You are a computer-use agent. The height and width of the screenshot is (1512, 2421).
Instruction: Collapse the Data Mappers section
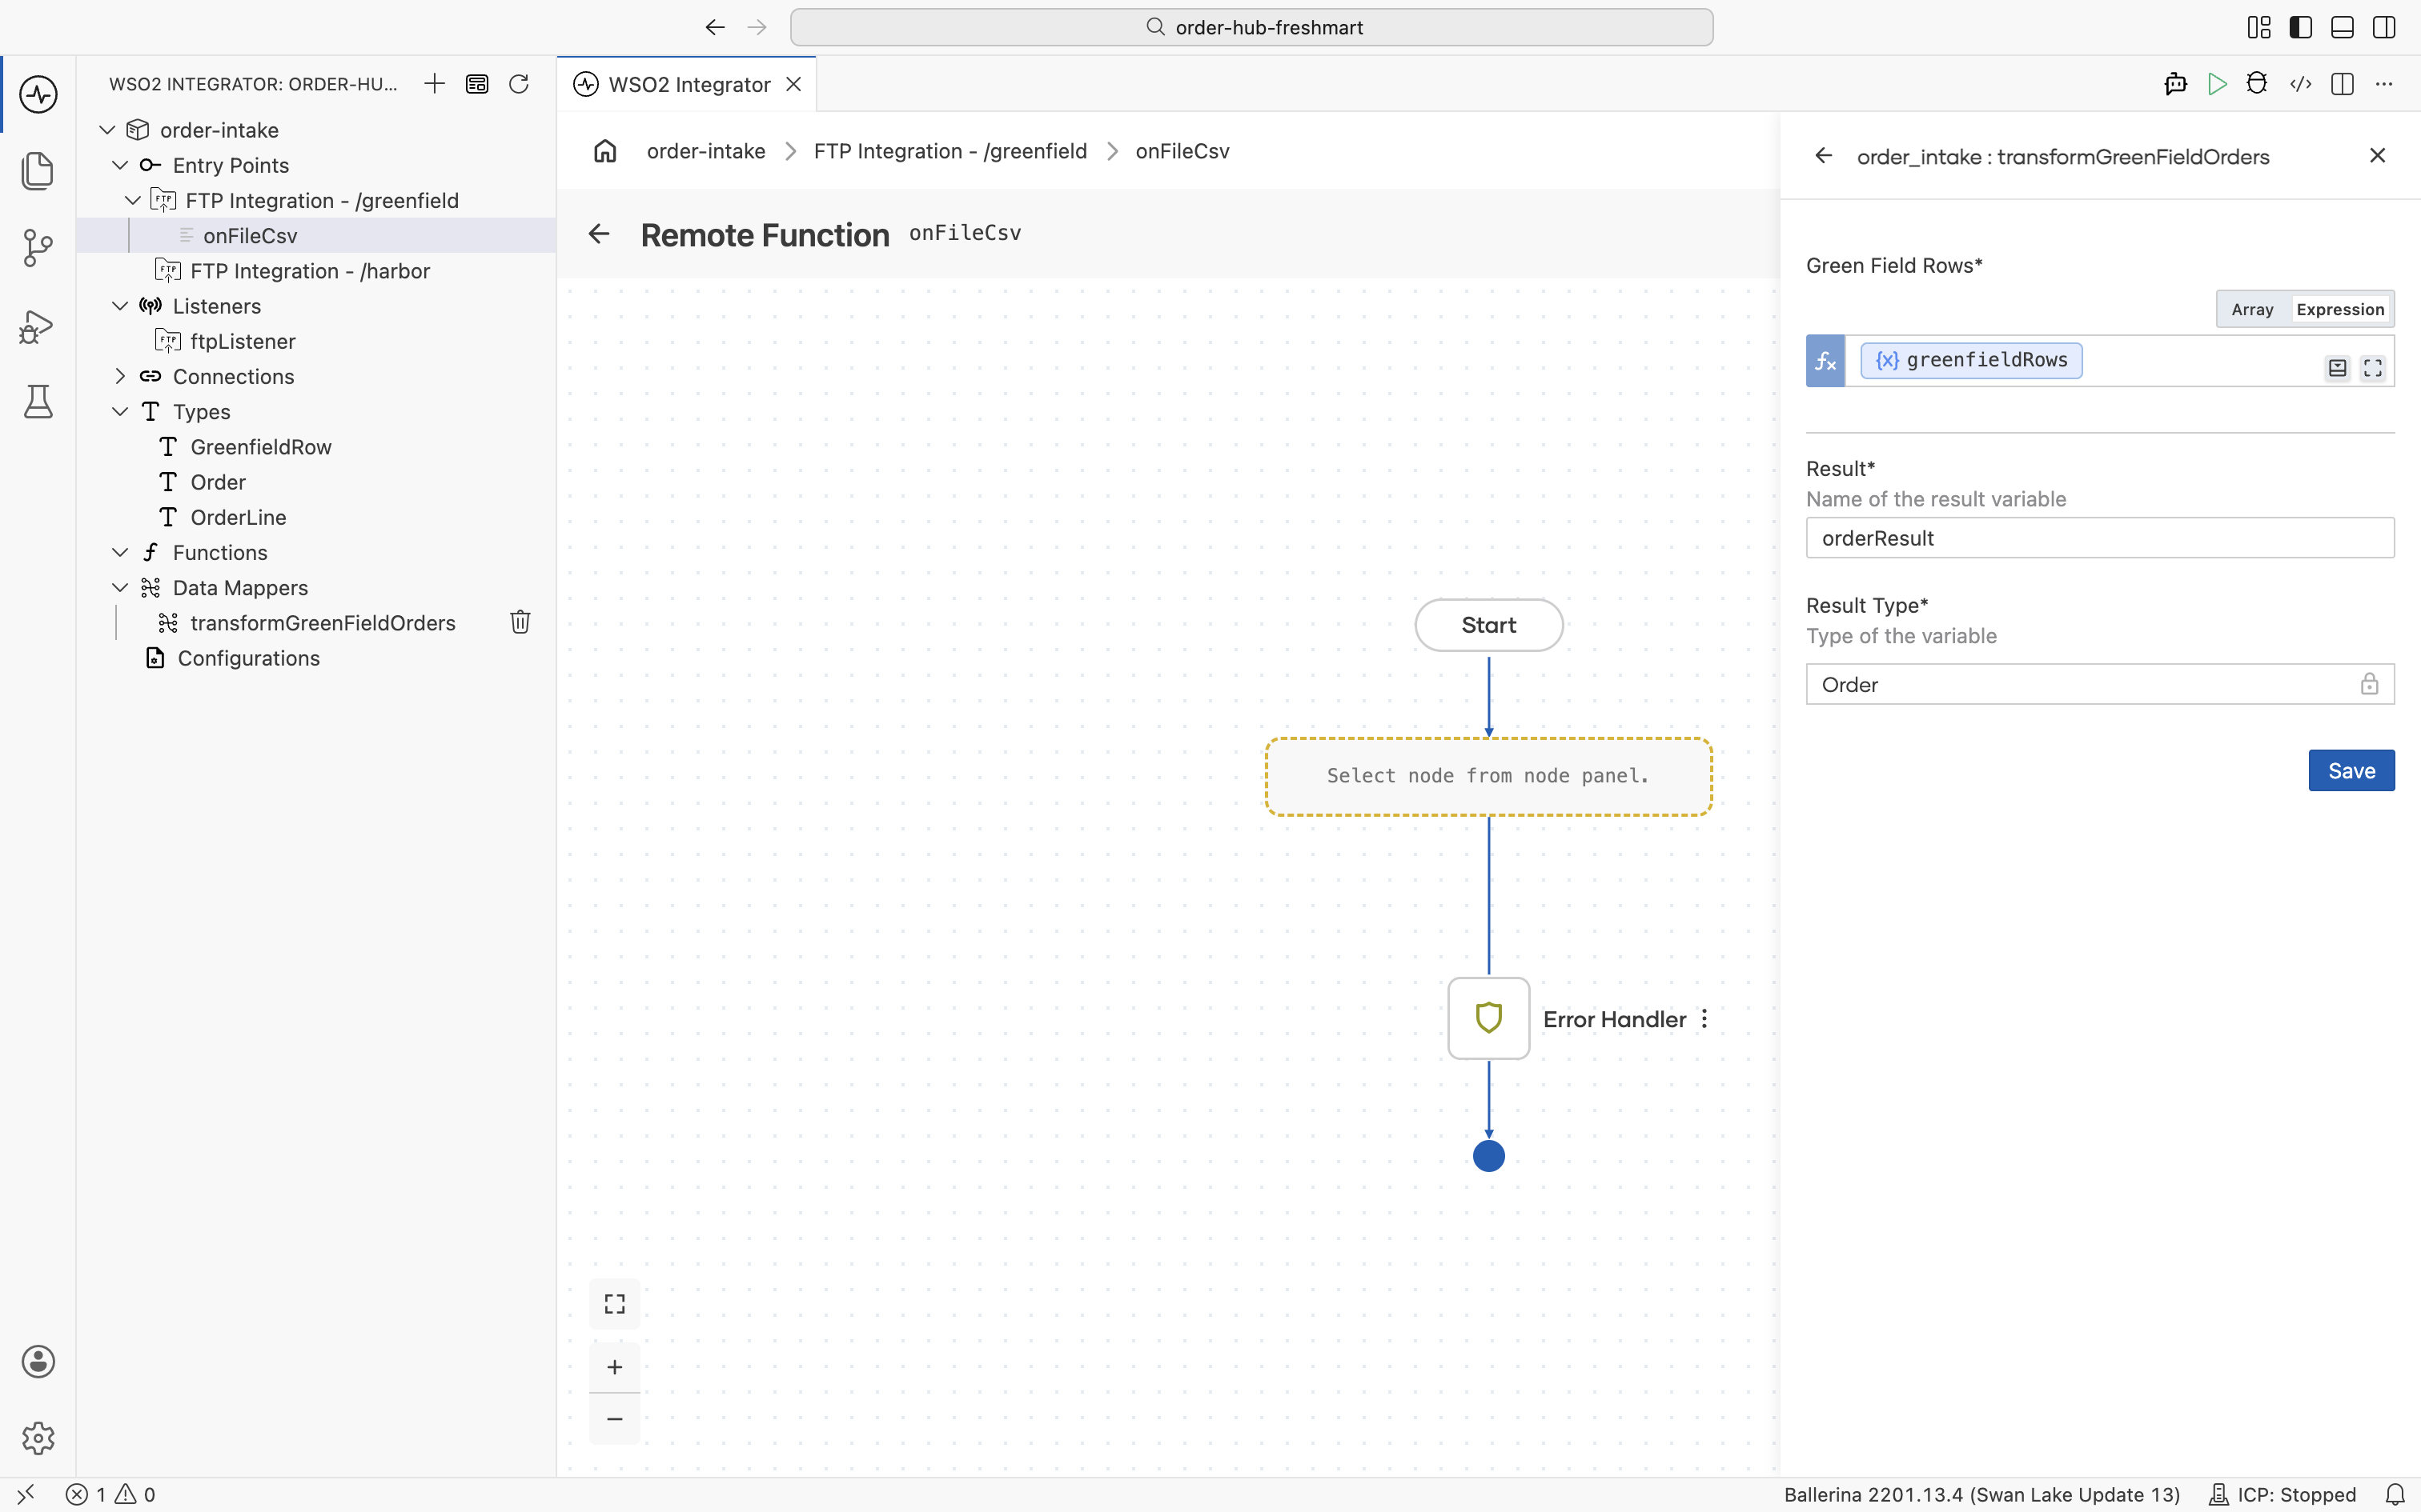[120, 587]
